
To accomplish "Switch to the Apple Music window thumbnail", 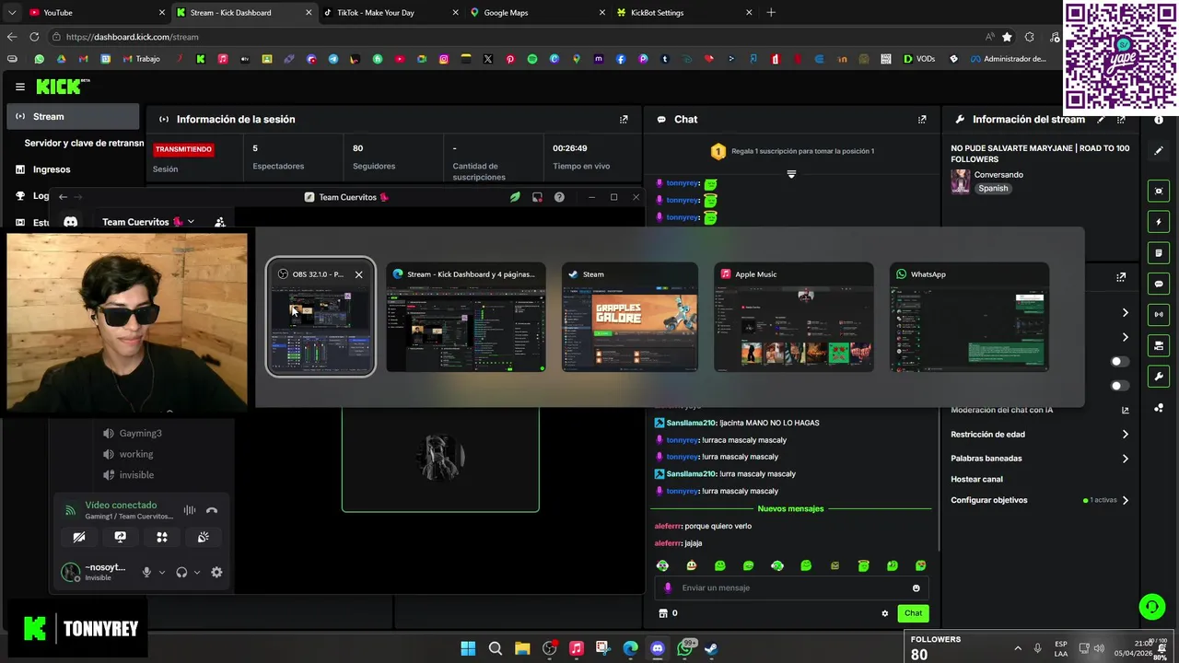I will [x=794, y=317].
